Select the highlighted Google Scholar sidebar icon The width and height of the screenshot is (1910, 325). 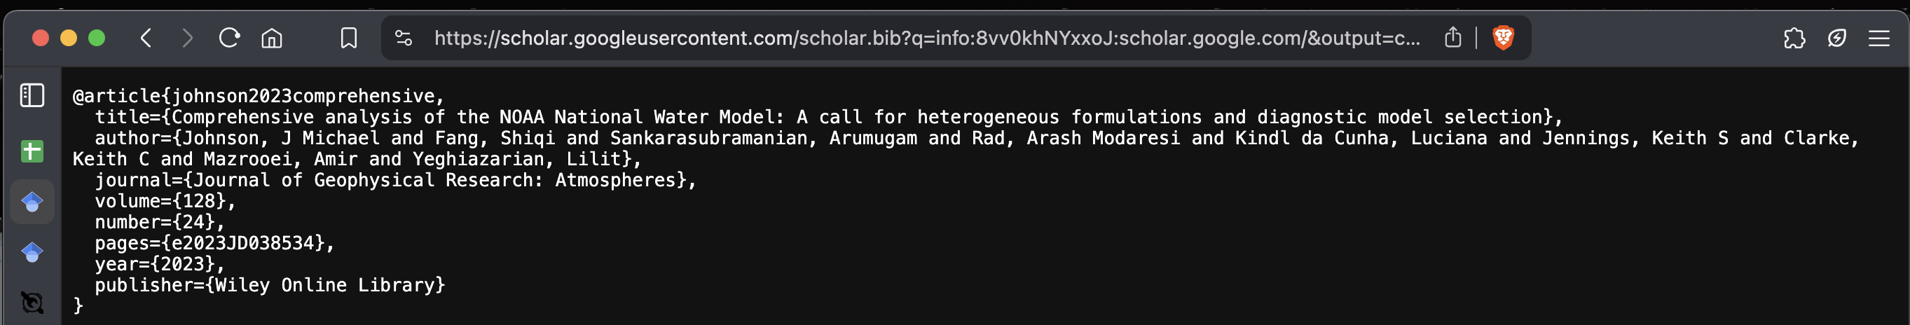(32, 202)
